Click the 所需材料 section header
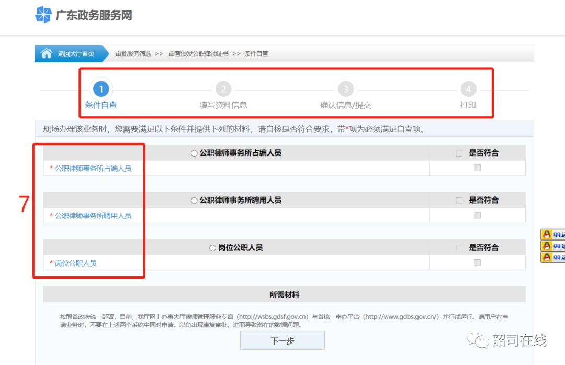 point(284,295)
